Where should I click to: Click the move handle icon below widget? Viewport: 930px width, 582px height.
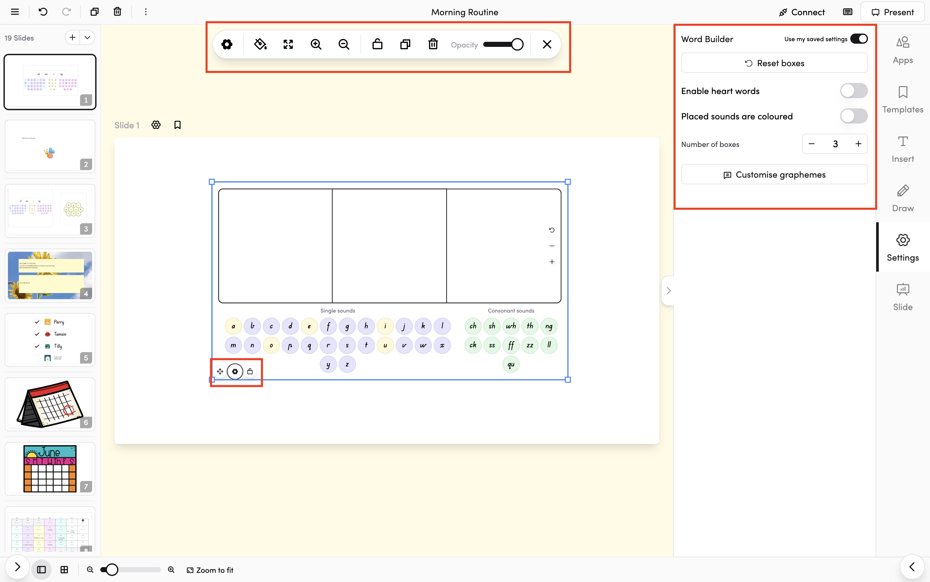point(220,371)
